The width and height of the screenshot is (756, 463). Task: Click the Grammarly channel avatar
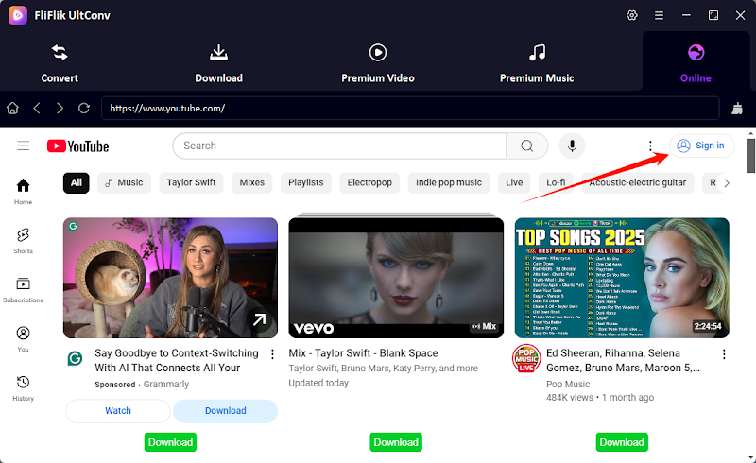[75, 358]
